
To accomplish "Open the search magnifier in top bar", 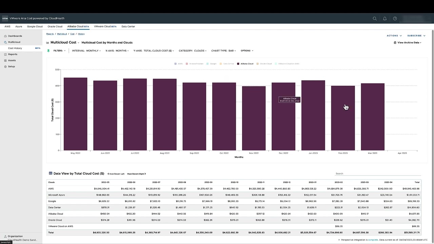I will [x=375, y=18].
